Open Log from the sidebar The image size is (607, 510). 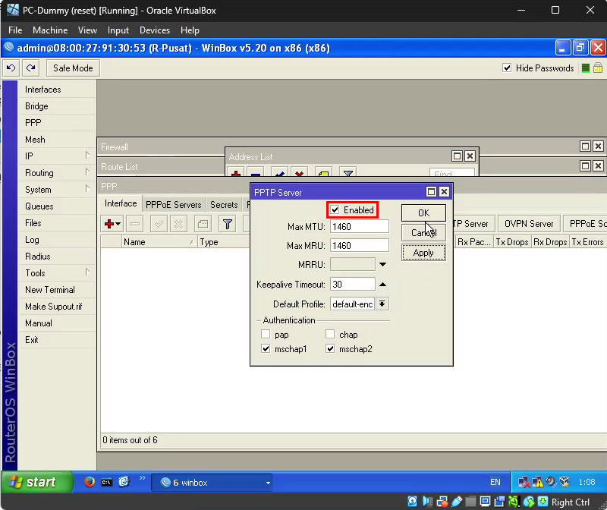[57, 239]
